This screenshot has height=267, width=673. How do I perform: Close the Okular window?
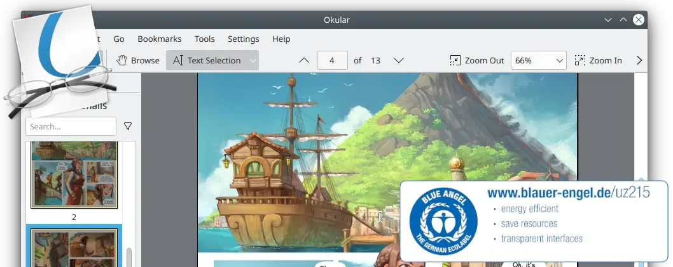pos(639,20)
